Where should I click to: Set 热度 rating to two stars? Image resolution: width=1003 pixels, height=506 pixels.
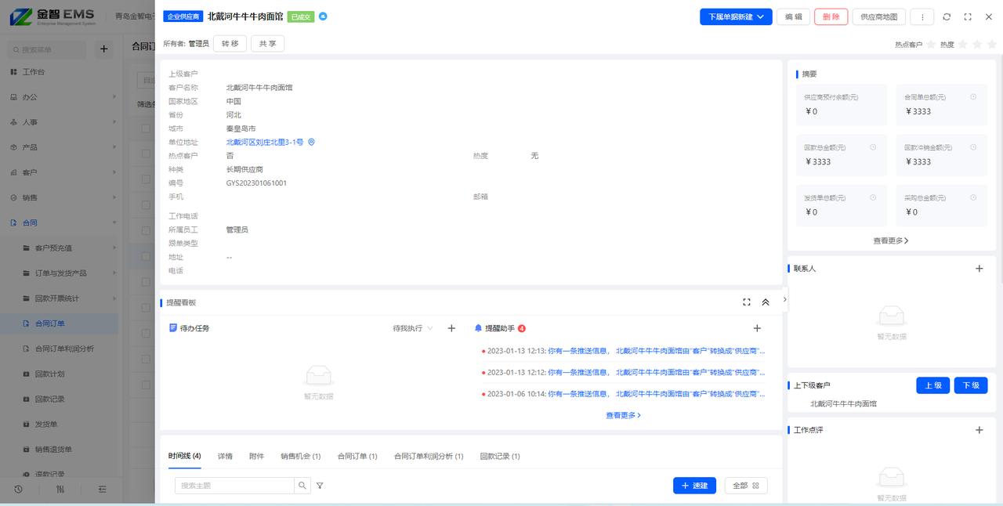pos(978,45)
